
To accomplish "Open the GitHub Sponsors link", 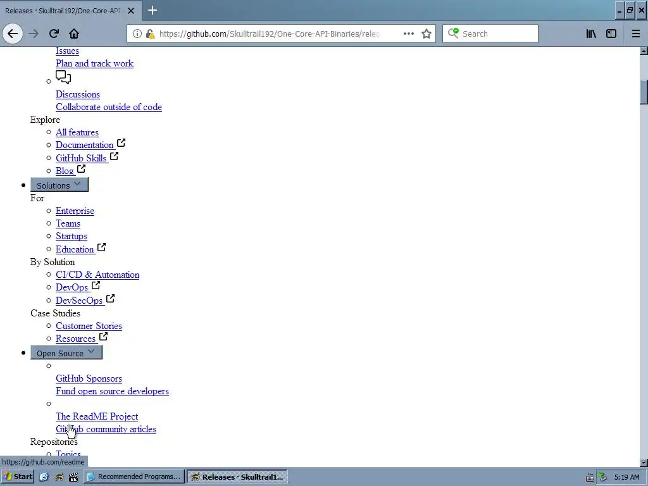I will point(89,378).
